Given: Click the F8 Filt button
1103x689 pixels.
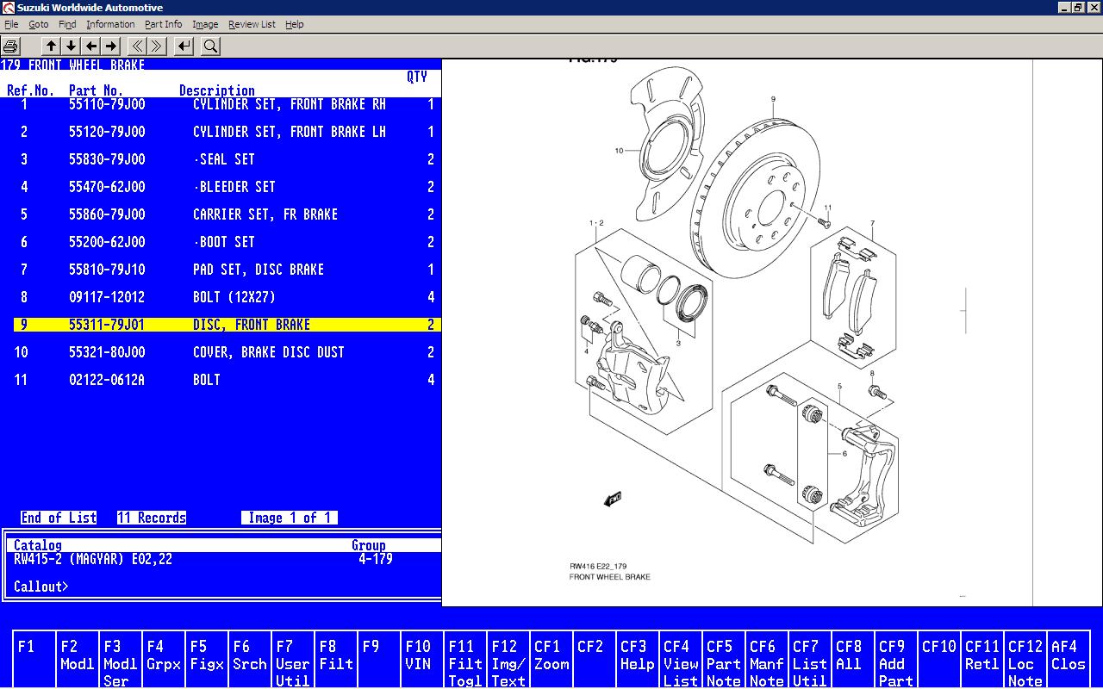Looking at the screenshot, I should coord(336,660).
